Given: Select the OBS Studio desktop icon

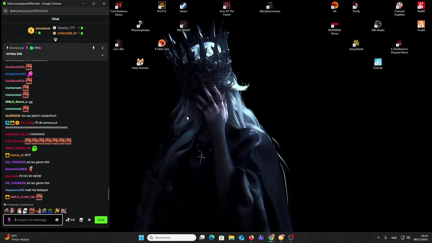Looking at the screenshot, I should (x=378, y=26).
